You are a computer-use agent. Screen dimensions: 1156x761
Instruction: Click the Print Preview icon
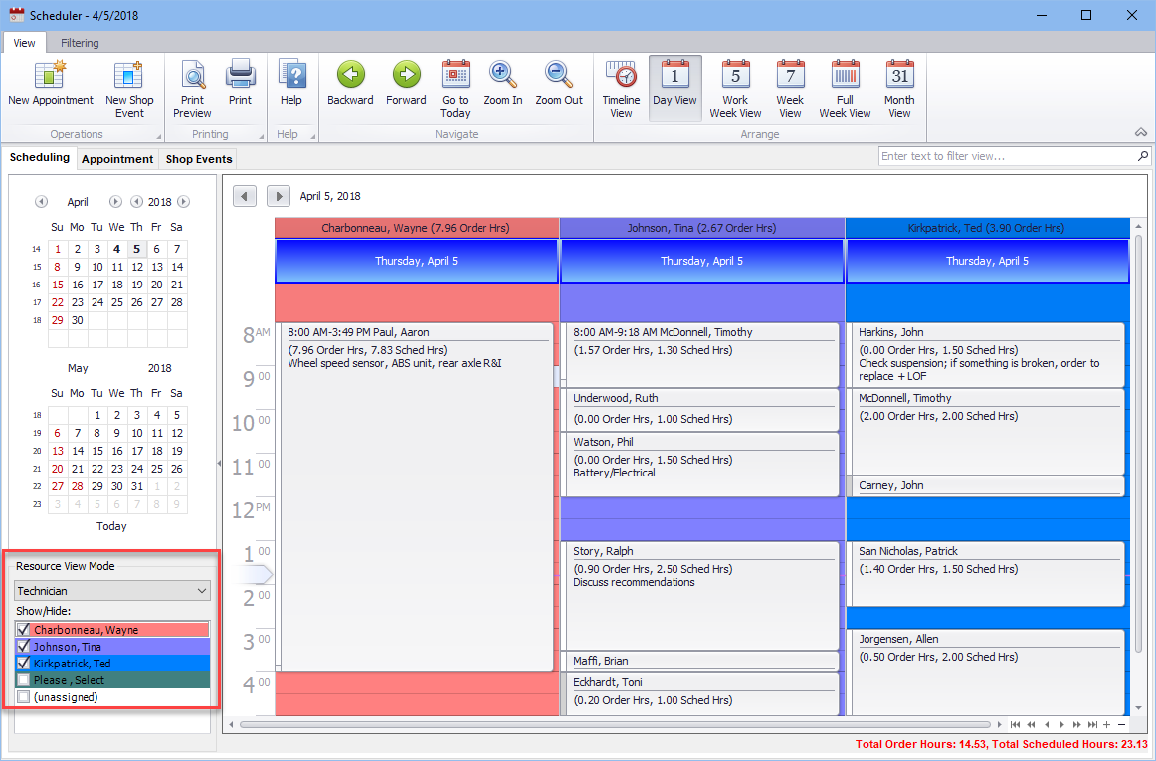[192, 77]
